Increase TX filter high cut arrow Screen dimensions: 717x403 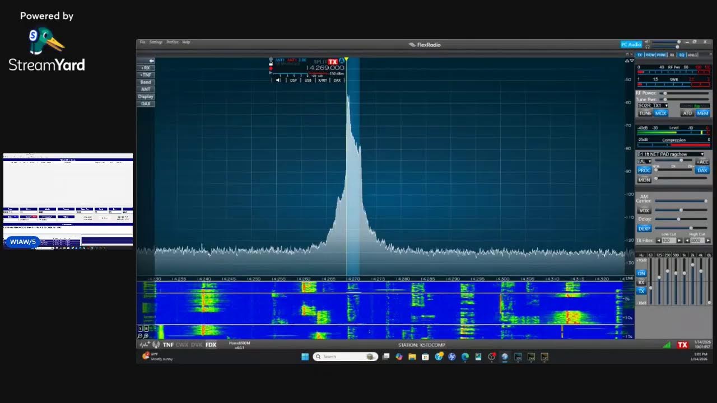click(708, 240)
